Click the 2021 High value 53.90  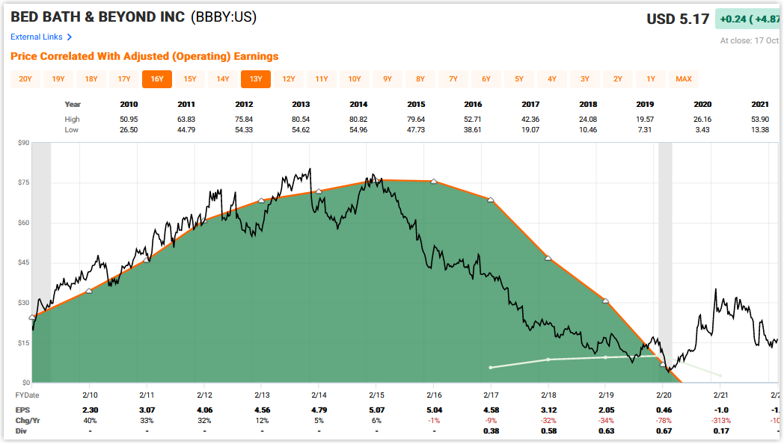point(760,120)
